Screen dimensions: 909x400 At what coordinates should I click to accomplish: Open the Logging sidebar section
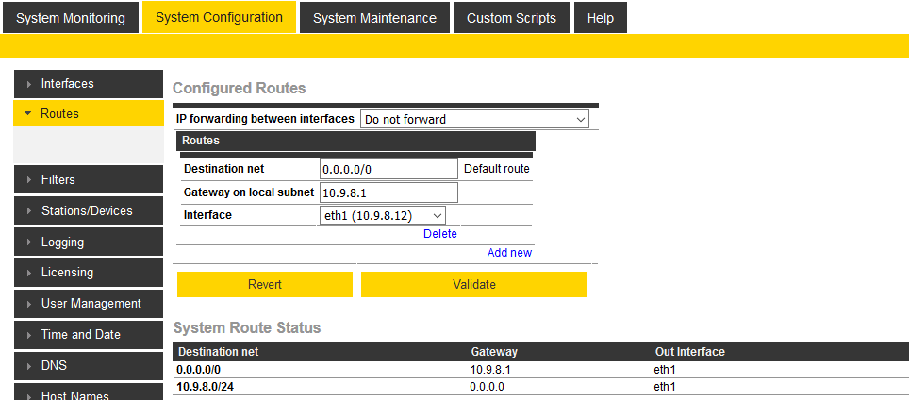88,242
